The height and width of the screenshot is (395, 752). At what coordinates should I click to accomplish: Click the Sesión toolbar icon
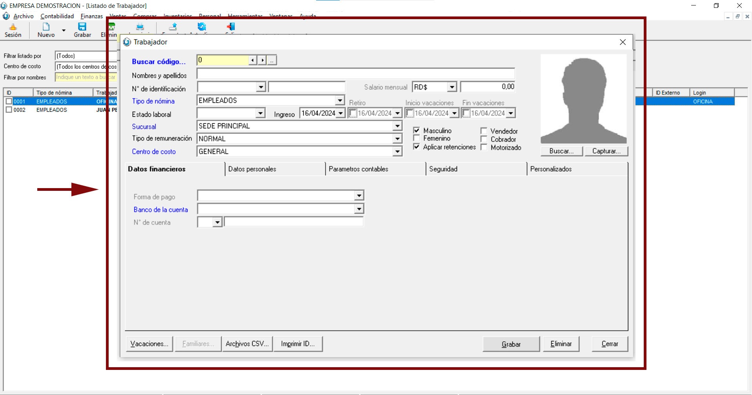[13, 27]
